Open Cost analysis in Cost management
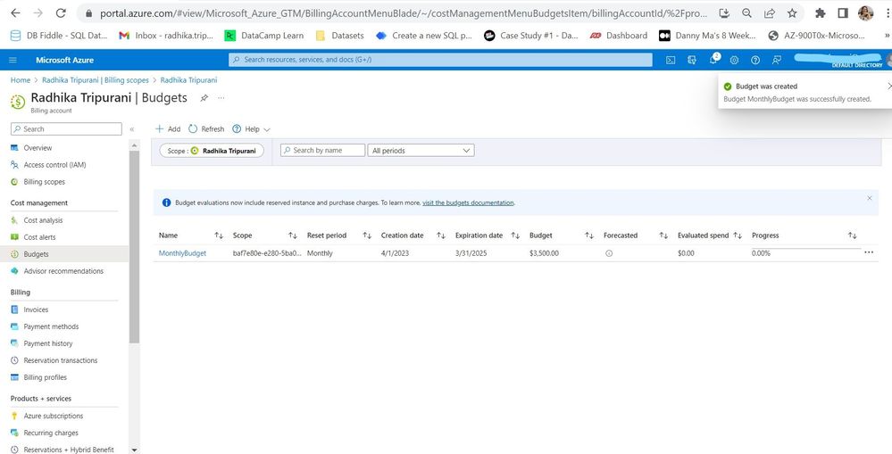The width and height of the screenshot is (892, 454). pos(43,220)
